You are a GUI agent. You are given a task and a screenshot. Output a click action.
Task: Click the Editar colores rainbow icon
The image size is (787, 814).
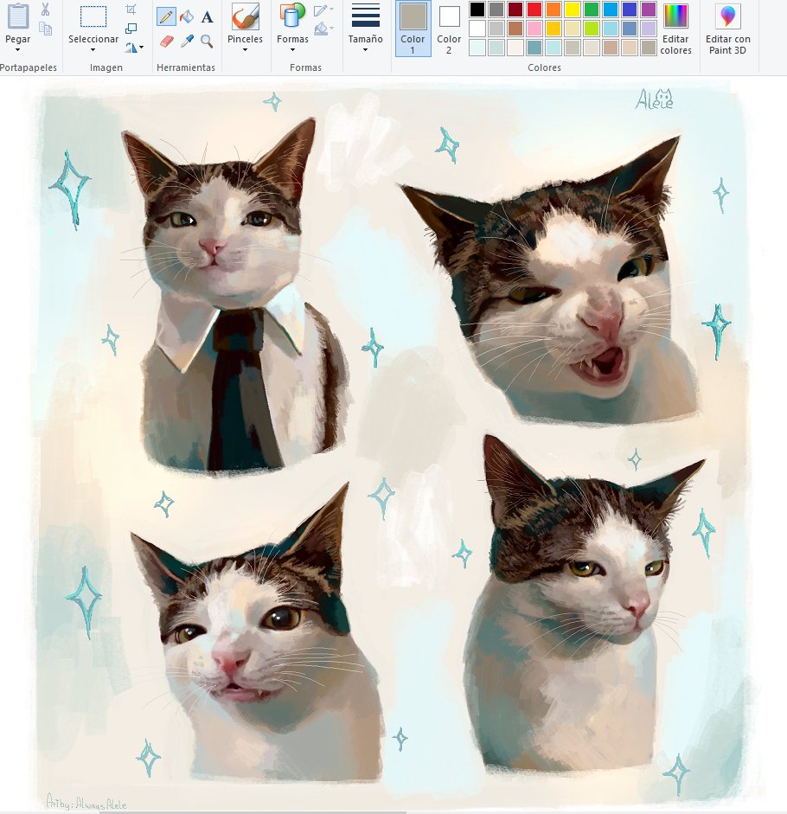675,16
